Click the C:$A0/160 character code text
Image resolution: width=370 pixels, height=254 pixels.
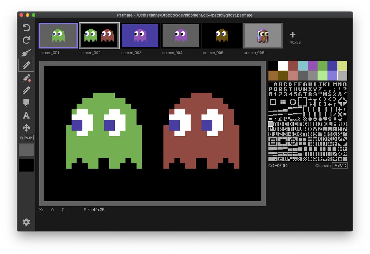click(278, 166)
